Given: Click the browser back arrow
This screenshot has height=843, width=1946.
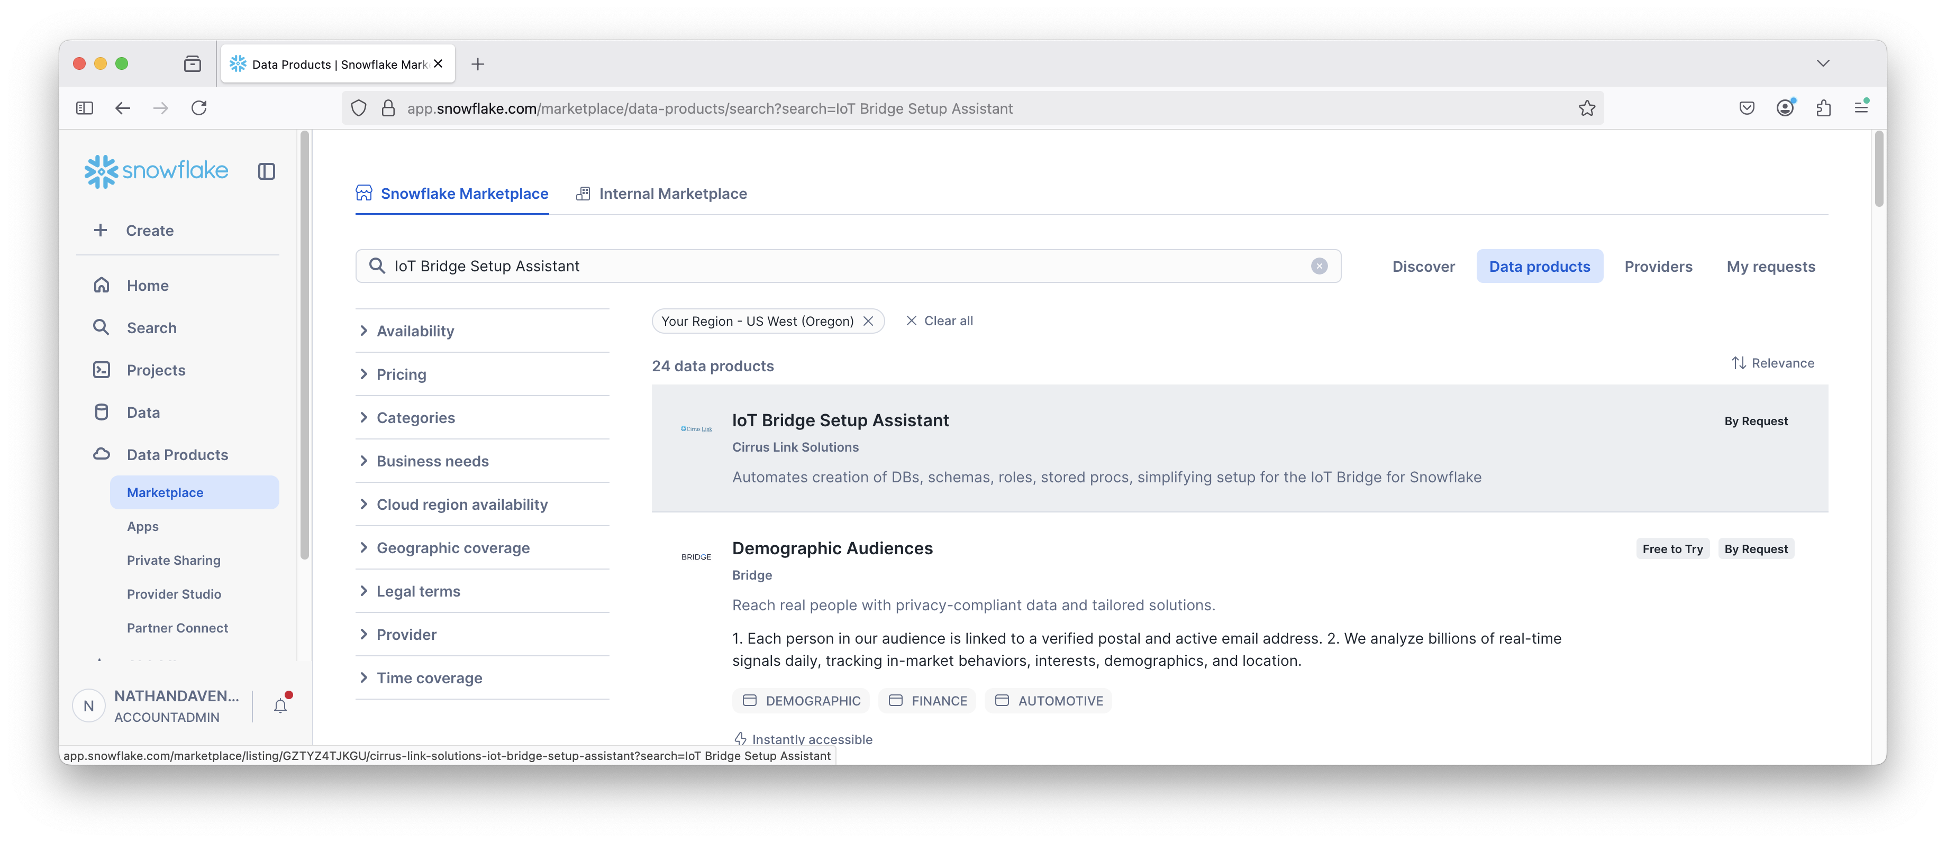Looking at the screenshot, I should (x=122, y=108).
